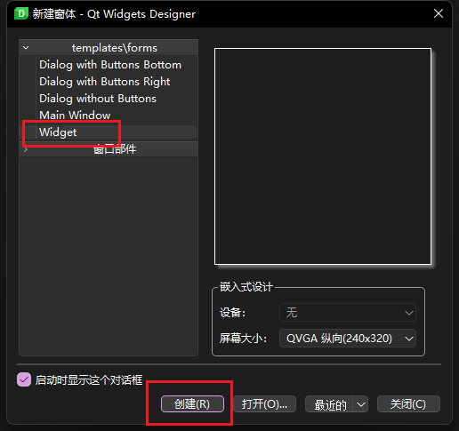459x431 pixels.
Task: Collapse the templates\forms tree group
Action: (26, 47)
